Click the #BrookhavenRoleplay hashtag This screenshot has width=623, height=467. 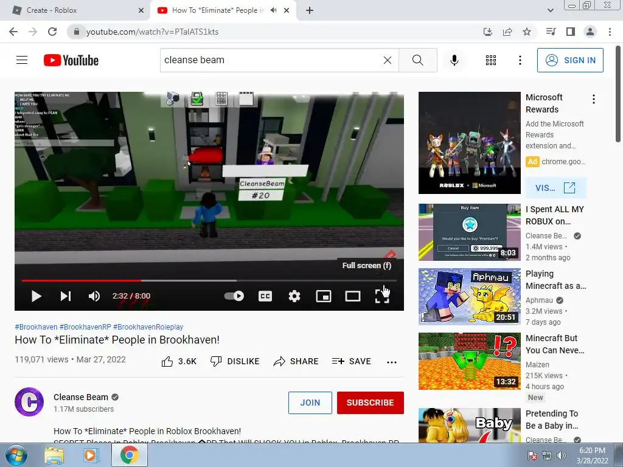(148, 327)
